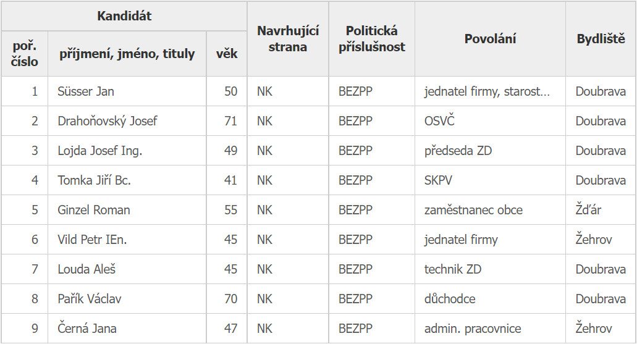The image size is (637, 344).
Task: Click the Žďár residence cell
Action: 588,210
